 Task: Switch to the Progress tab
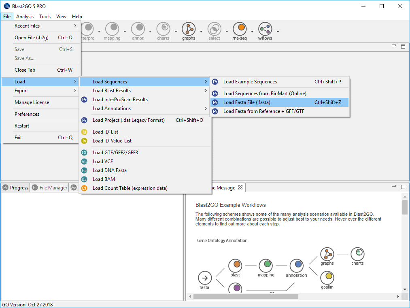[x=15, y=188]
